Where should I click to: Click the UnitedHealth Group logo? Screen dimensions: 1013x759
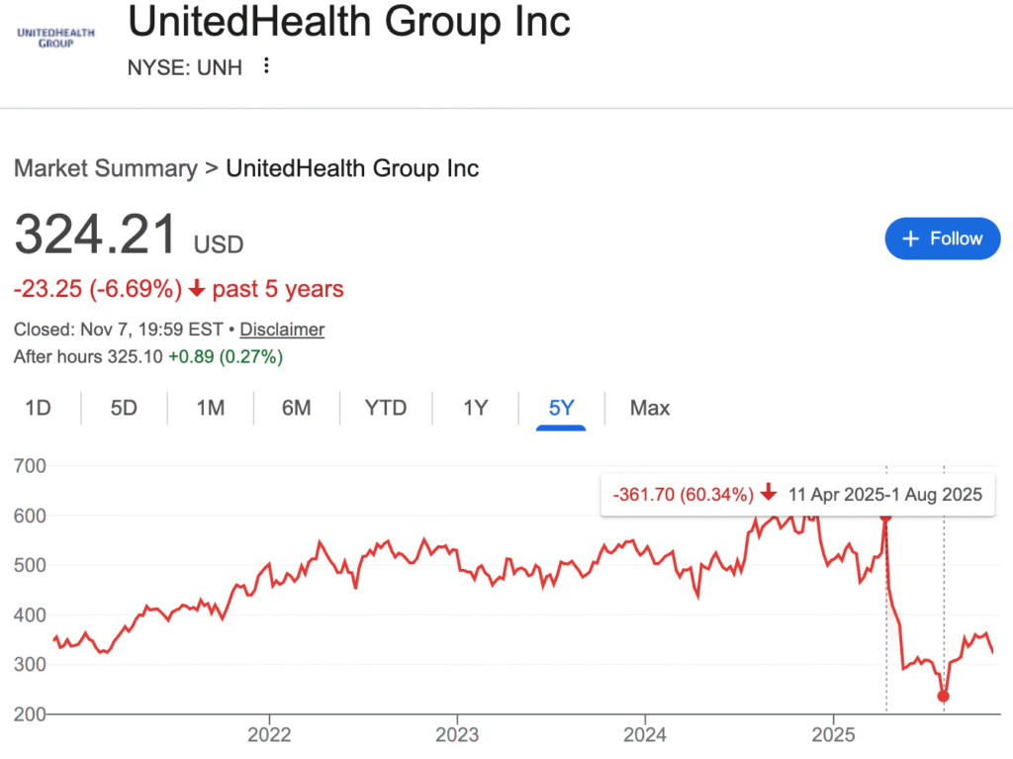(x=56, y=37)
